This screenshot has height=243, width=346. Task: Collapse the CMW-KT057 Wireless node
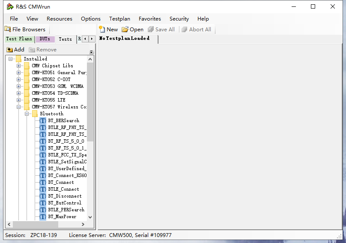[18, 107]
